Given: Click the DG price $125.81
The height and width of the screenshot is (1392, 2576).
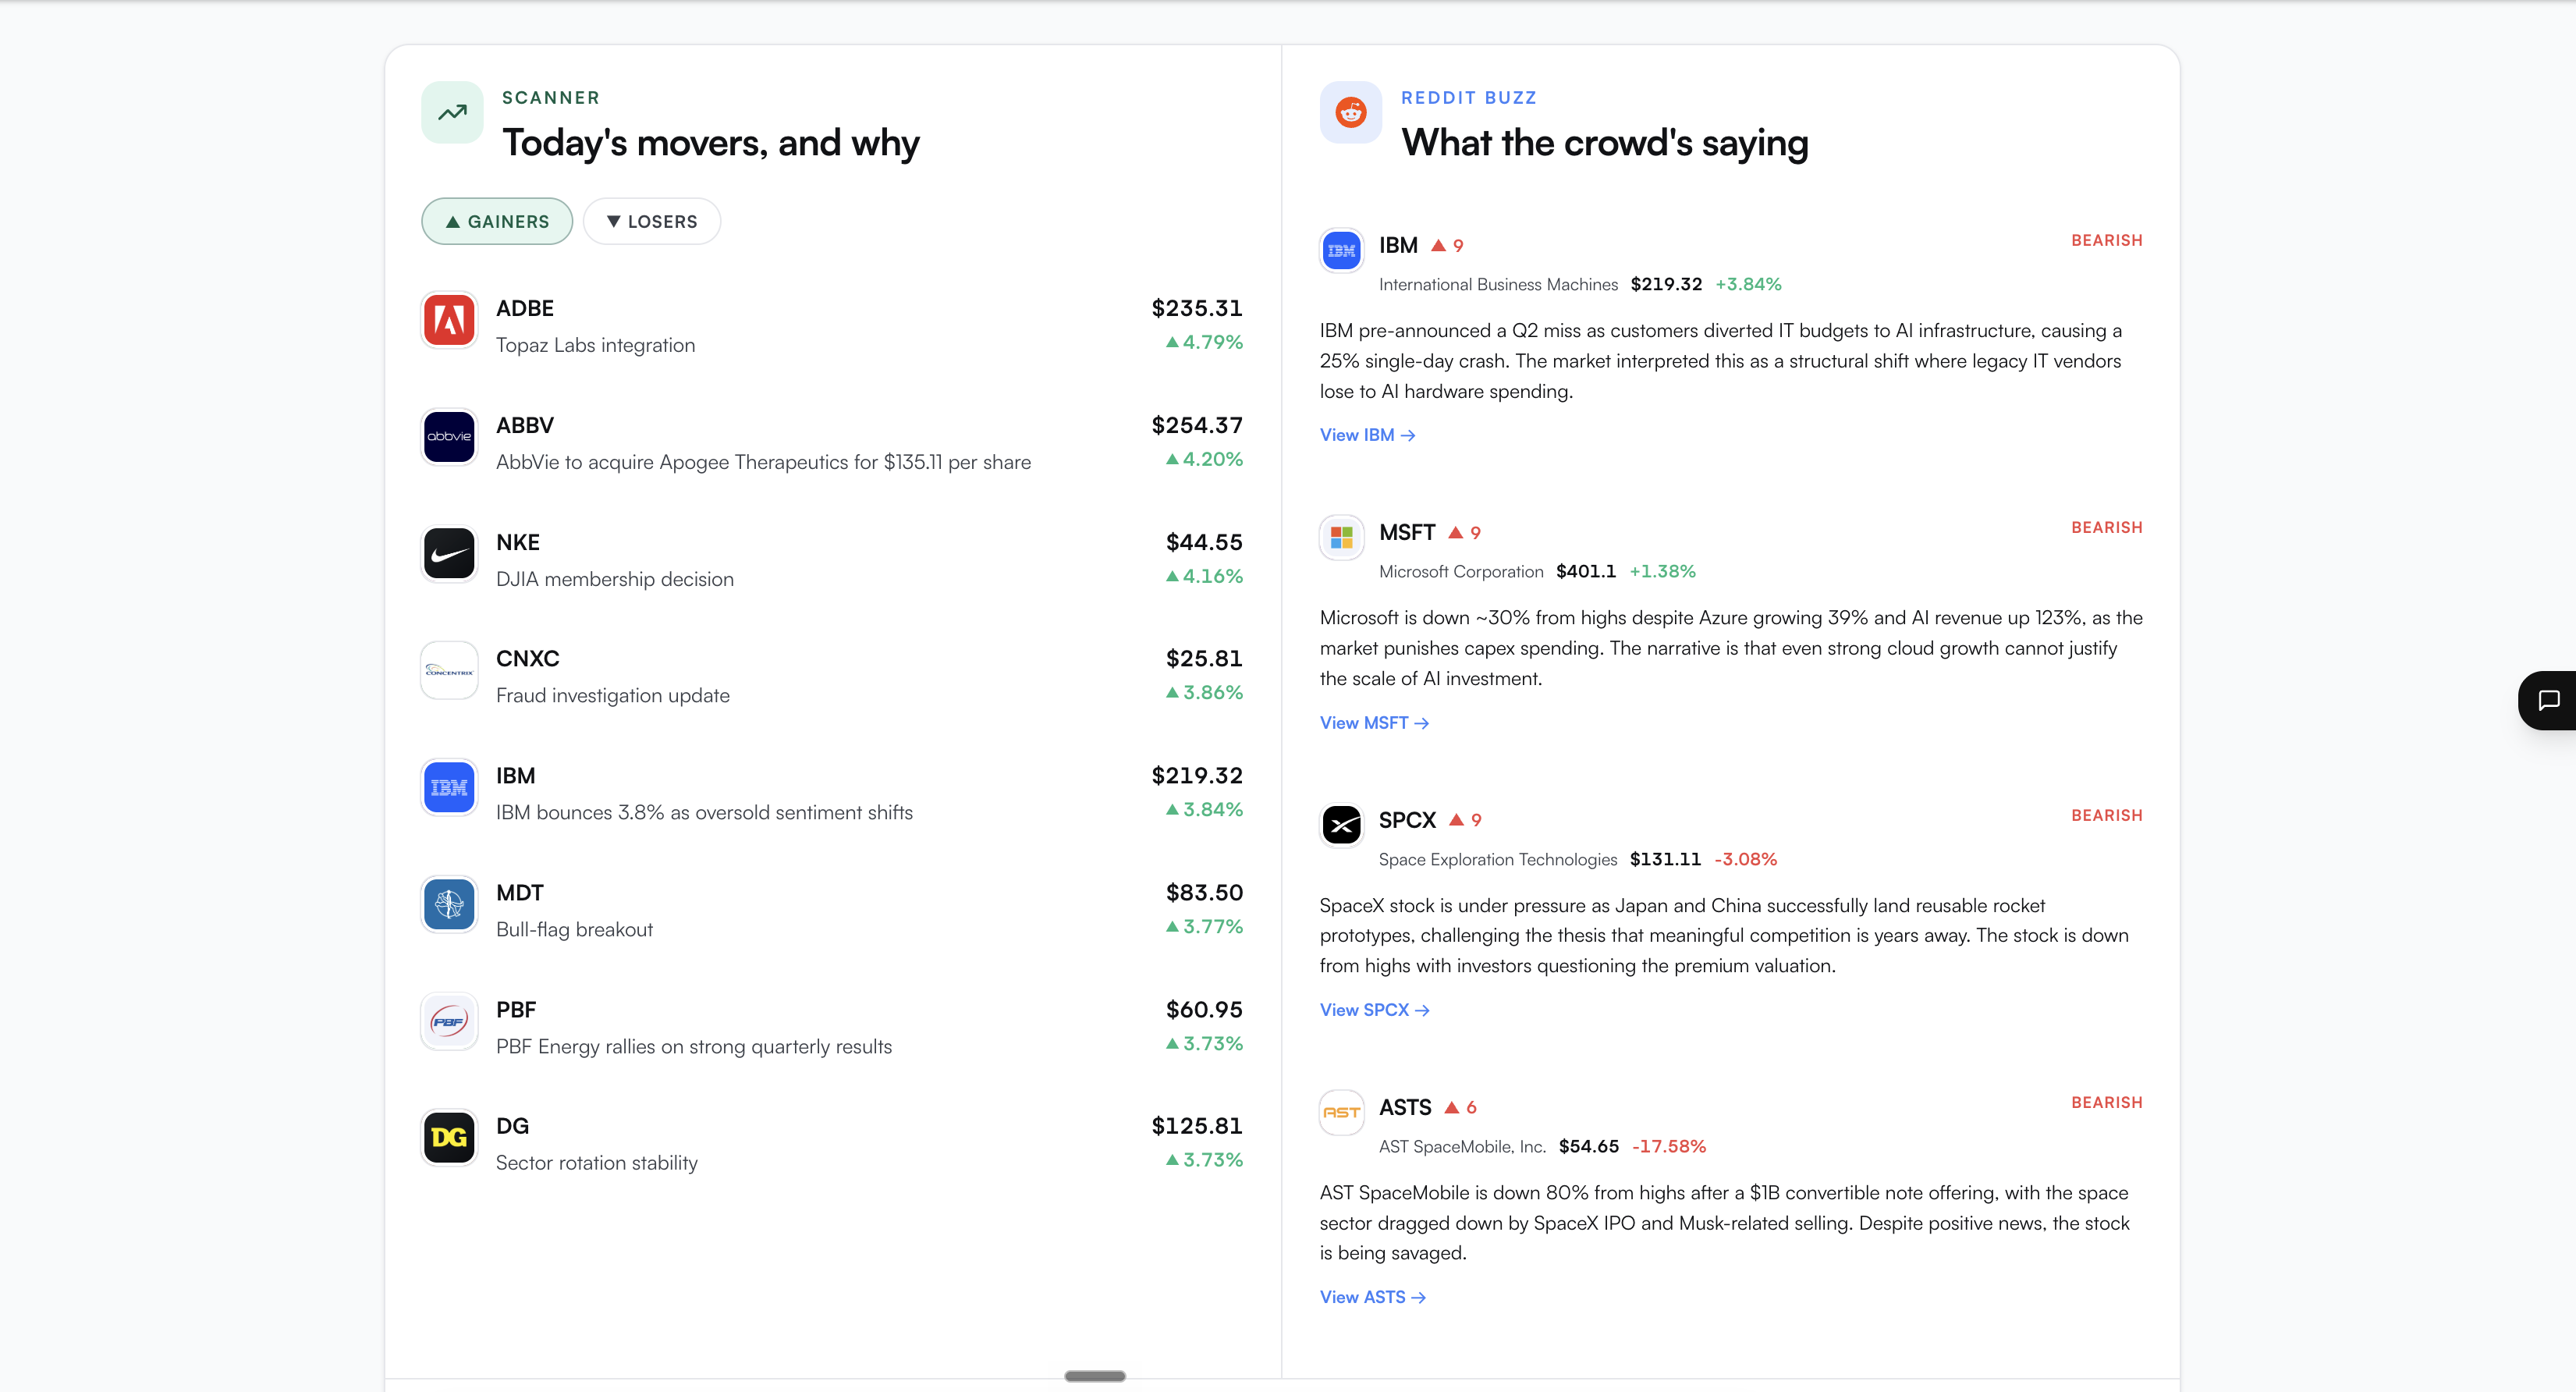Looking at the screenshot, I should [1197, 1126].
